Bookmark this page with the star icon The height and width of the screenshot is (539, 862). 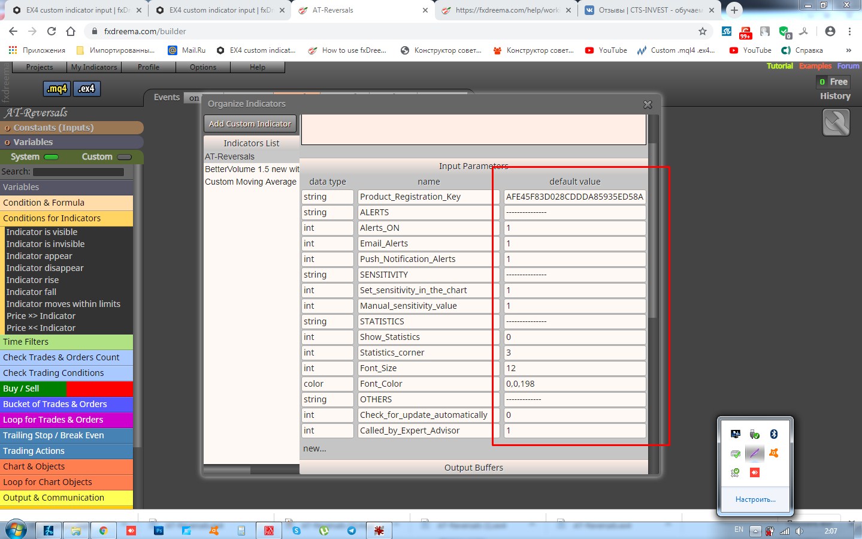703,31
